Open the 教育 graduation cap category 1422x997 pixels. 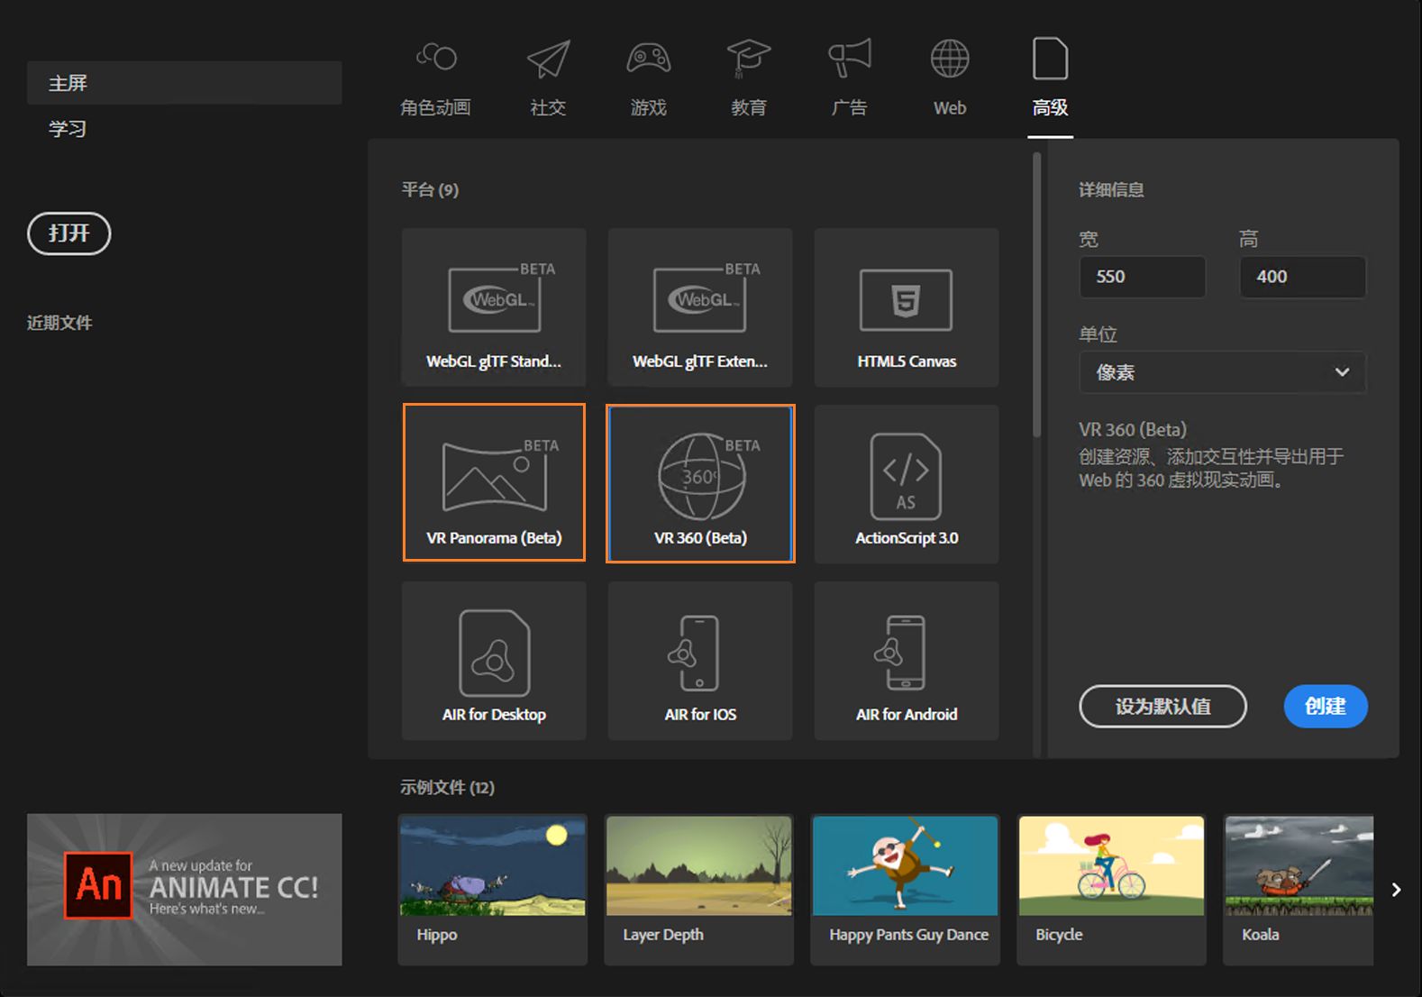click(x=749, y=78)
